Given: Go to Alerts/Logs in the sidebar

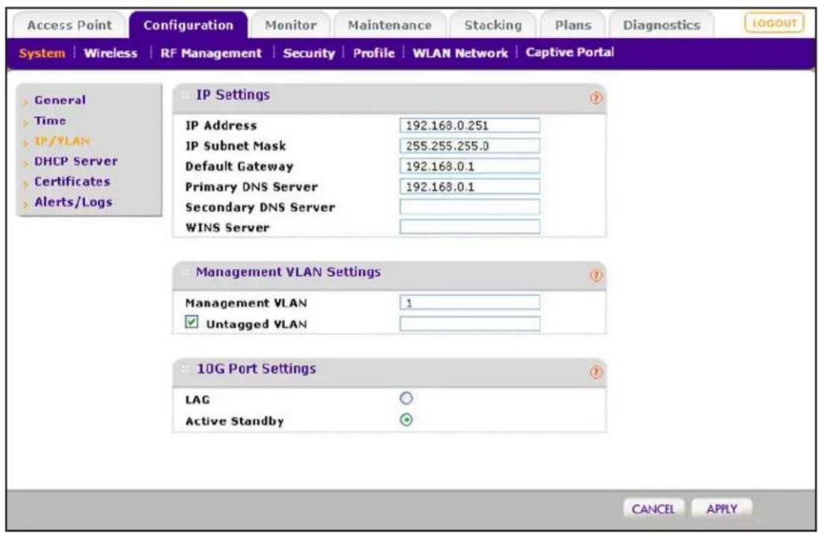Looking at the screenshot, I should [x=73, y=203].
